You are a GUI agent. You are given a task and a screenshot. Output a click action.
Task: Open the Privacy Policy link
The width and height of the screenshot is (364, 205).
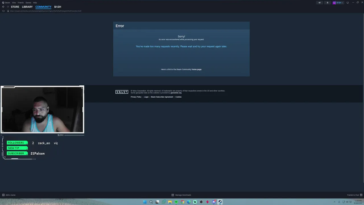point(136,97)
